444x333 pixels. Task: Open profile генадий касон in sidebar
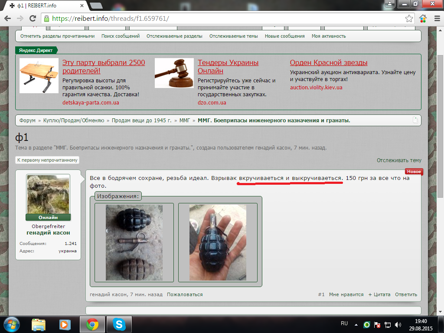[48, 233]
